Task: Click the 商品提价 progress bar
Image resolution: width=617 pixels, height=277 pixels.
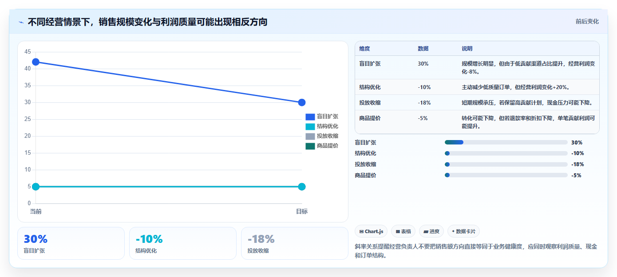Action: coord(506,175)
